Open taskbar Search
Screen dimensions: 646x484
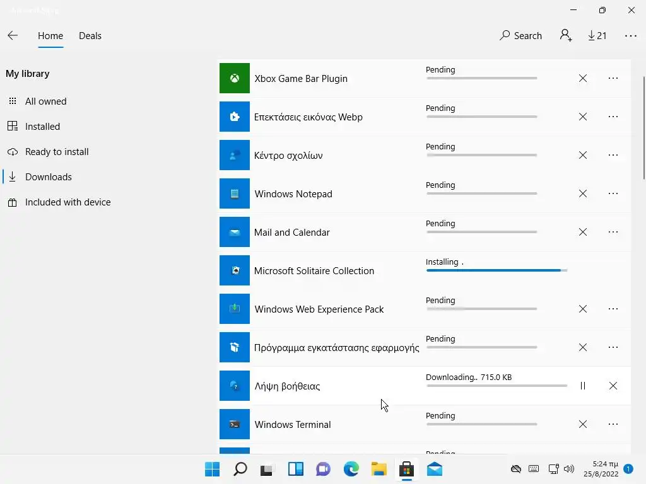point(240,469)
